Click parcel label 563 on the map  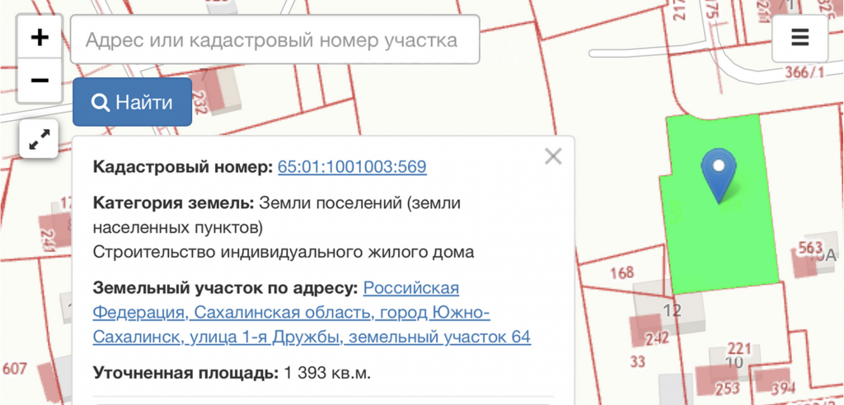pyautogui.click(x=811, y=248)
